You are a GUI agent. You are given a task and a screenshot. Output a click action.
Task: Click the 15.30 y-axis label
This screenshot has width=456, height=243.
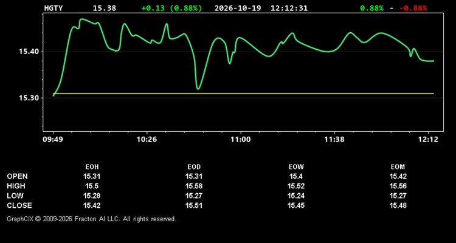(29, 98)
